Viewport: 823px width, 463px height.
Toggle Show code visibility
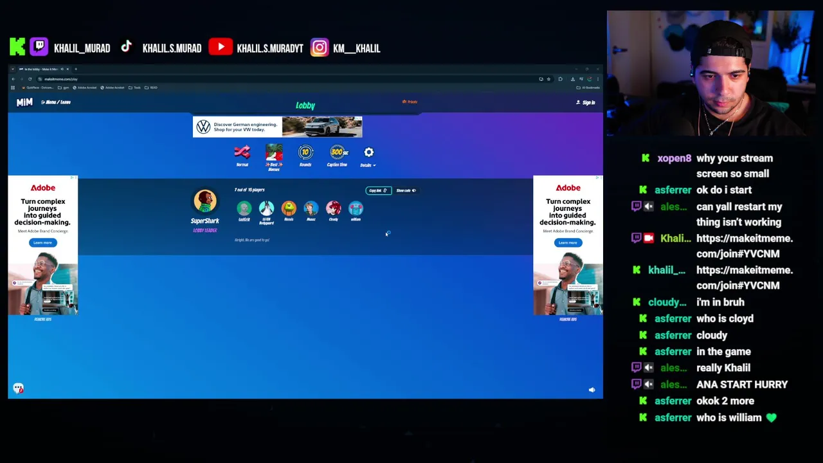pos(406,190)
